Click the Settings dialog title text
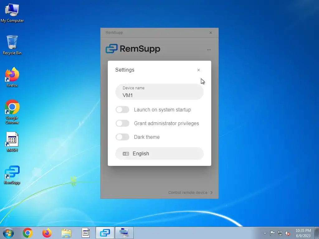Screen dimensions: 319x239 [125, 70]
